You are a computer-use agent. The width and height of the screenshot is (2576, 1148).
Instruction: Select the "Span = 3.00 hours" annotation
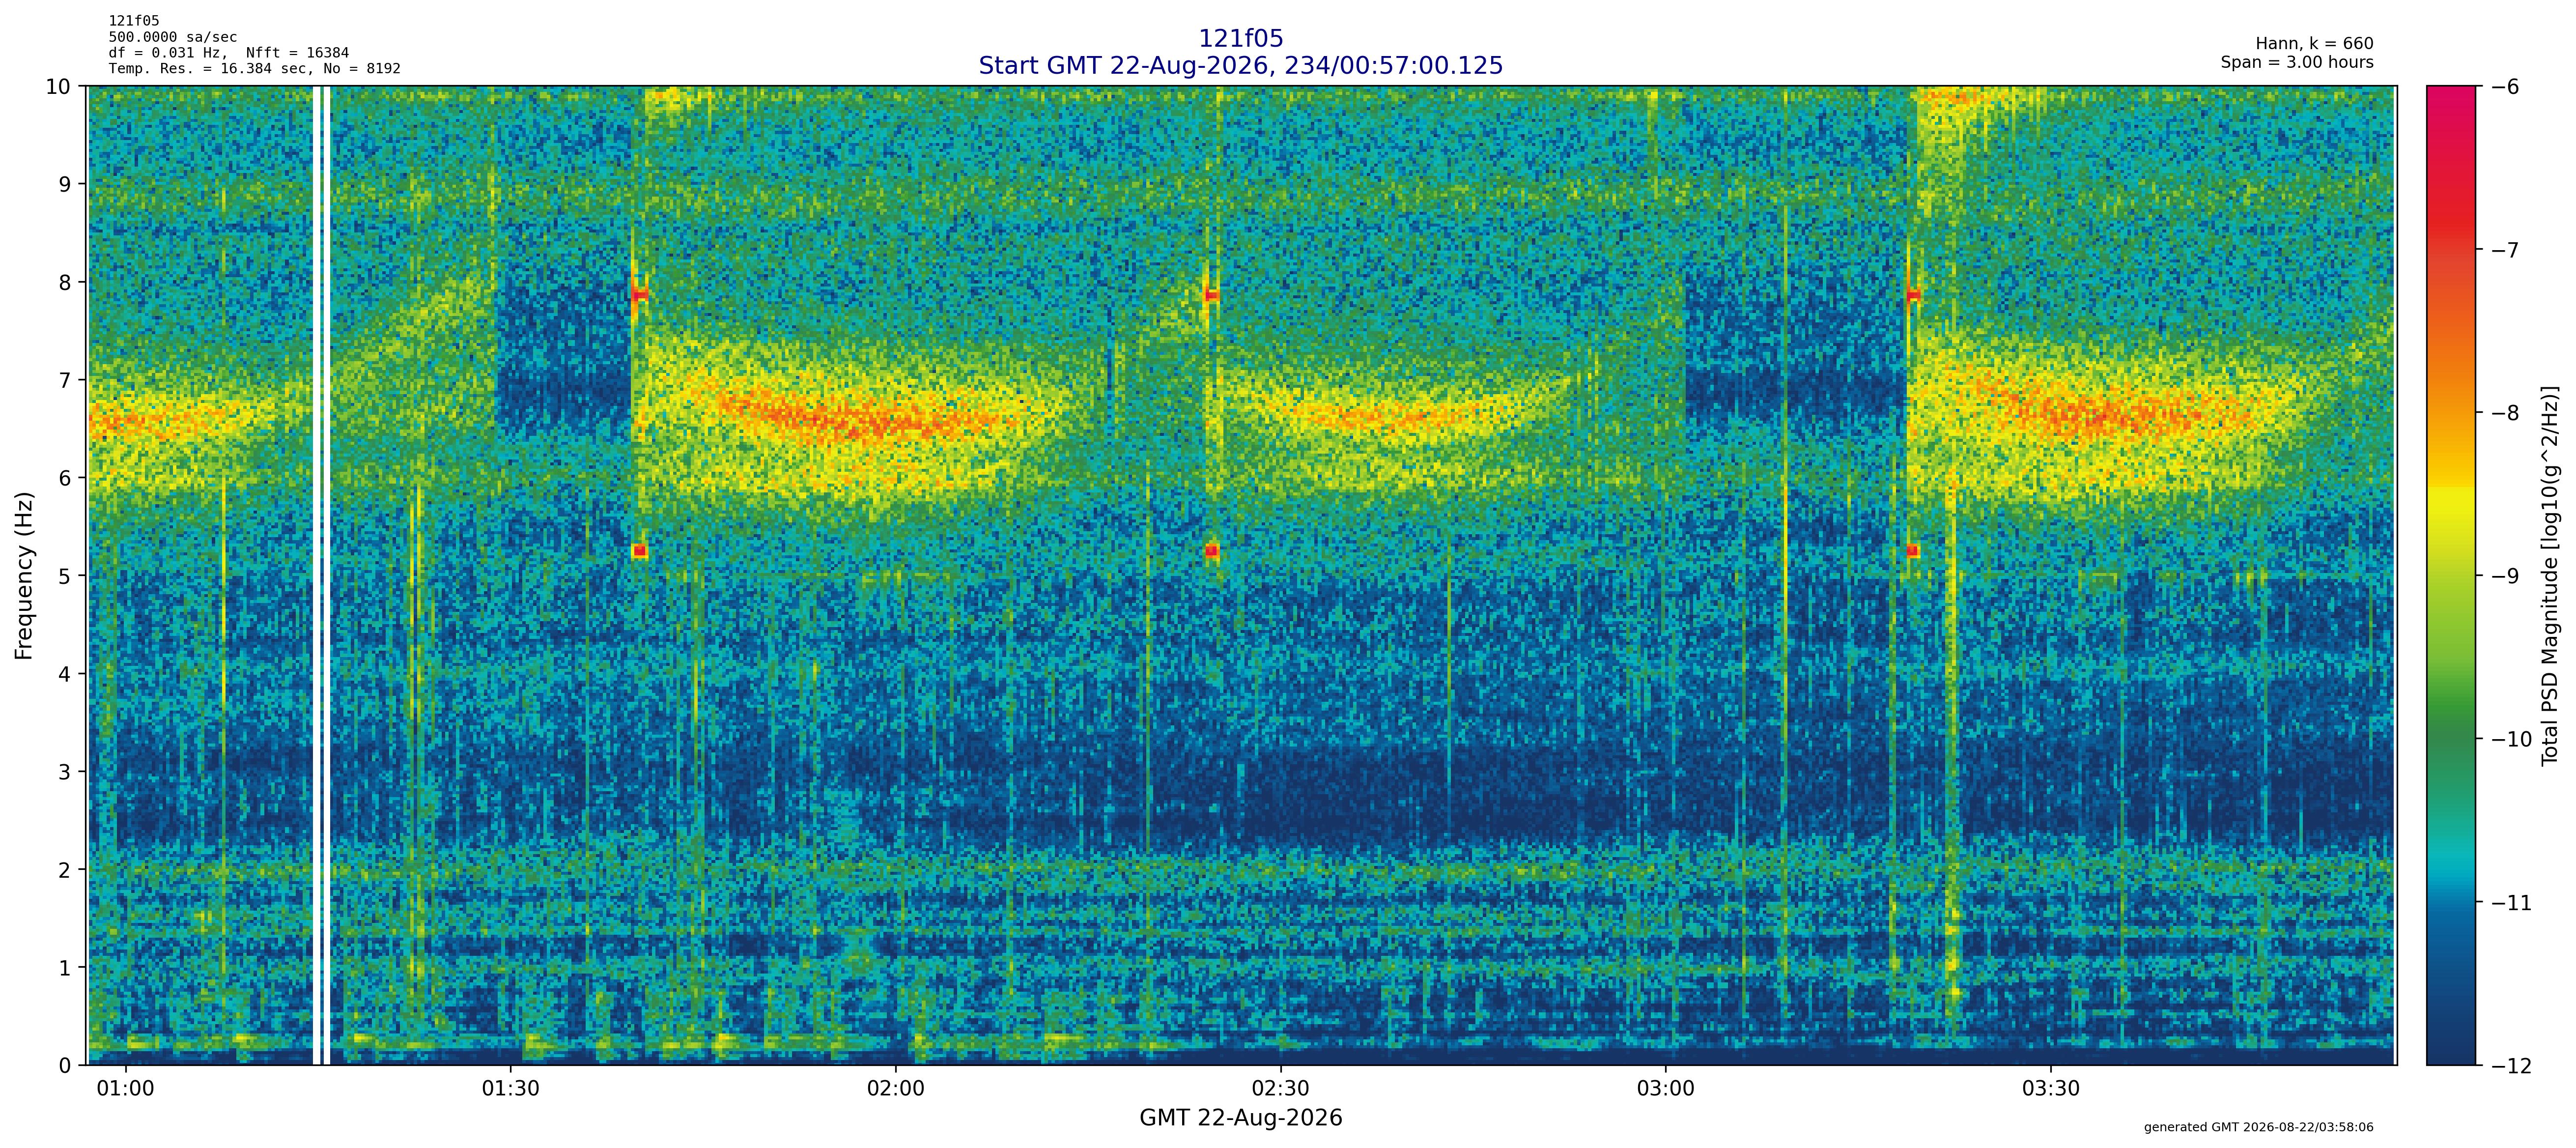[x=2297, y=62]
